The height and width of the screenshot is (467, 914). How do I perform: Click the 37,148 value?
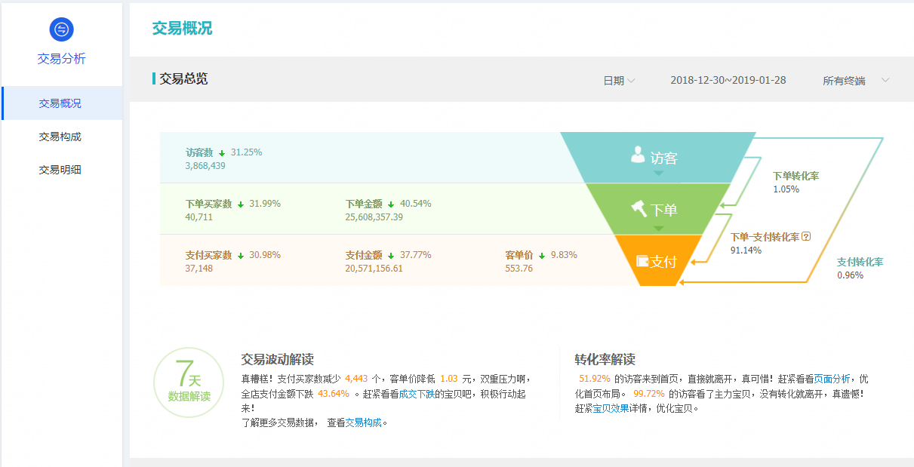click(x=198, y=268)
